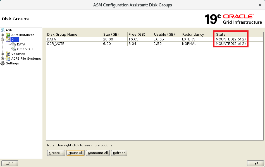Click the DATA disk group icon in tree
Viewport: 265px width, 167px height.
coord(14,44)
